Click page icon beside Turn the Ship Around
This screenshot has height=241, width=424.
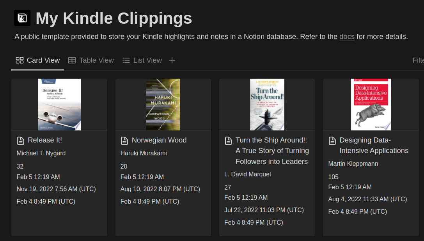tap(228, 141)
